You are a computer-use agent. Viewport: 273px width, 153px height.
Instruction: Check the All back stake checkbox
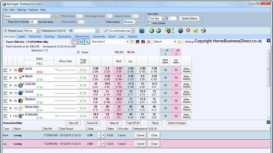coord(162,50)
